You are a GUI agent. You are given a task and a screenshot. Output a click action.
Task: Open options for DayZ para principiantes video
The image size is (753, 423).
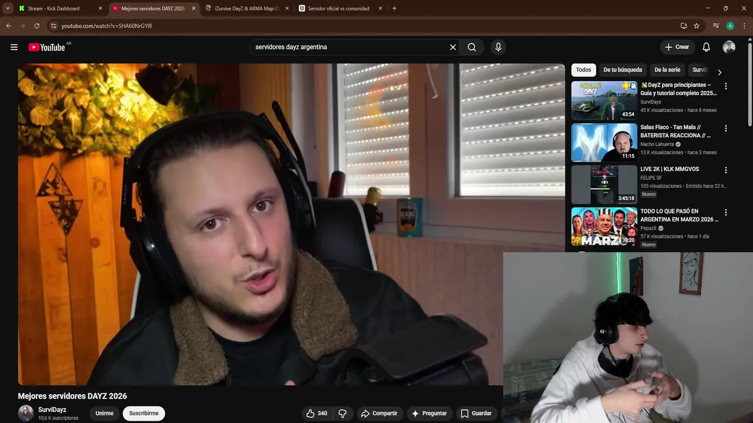(725, 86)
